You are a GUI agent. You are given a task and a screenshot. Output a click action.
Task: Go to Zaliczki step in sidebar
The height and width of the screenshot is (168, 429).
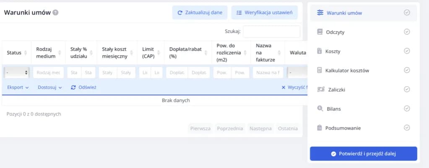coord(363,89)
